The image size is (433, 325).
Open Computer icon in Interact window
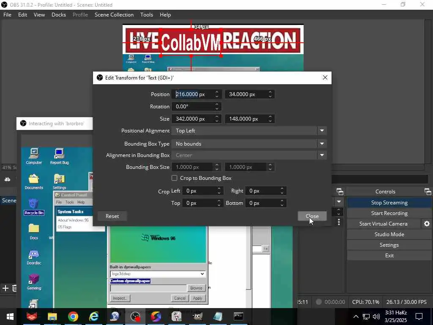point(34,157)
